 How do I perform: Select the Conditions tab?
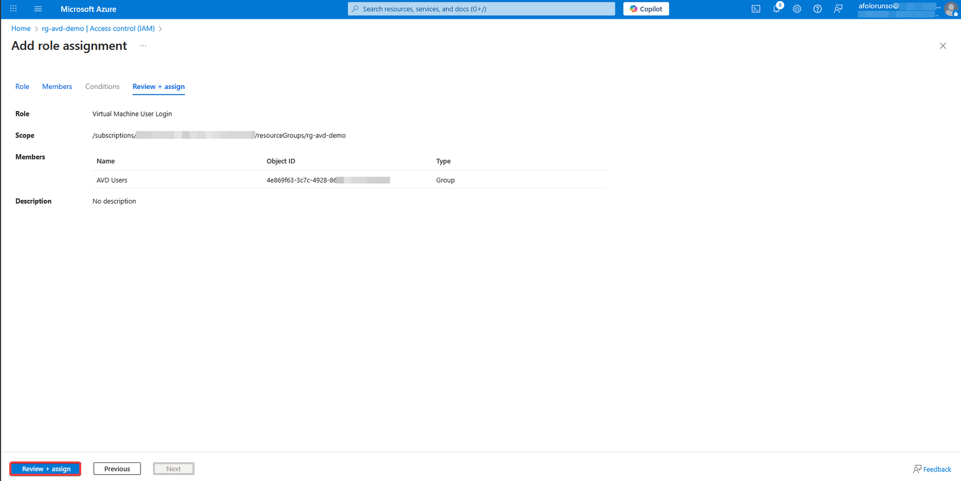(x=102, y=86)
